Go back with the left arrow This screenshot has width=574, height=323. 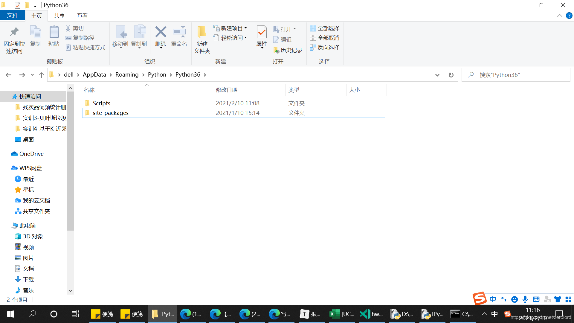pyautogui.click(x=9, y=75)
